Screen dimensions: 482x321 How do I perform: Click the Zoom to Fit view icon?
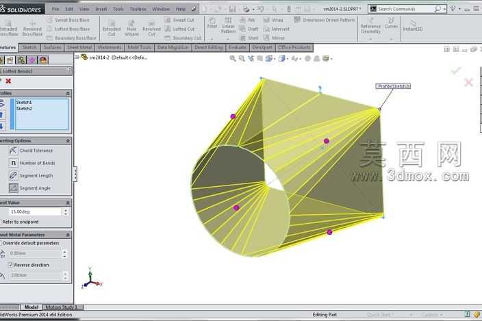233,58
